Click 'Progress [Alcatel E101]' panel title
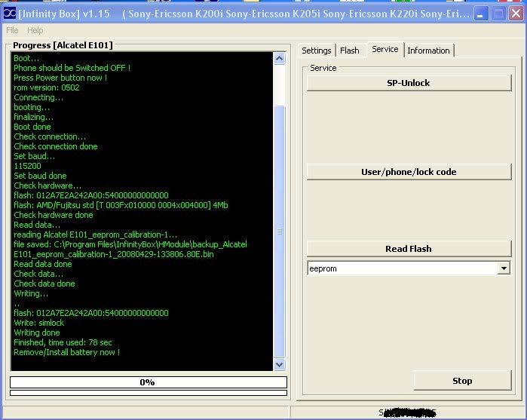This screenshot has height=420, width=527. [63, 45]
